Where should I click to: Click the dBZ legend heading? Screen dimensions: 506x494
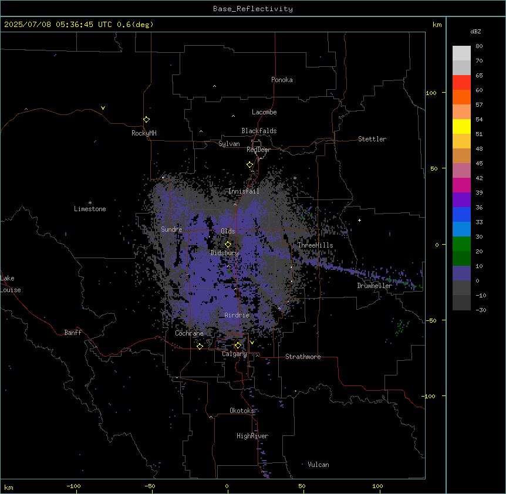pyautogui.click(x=475, y=31)
